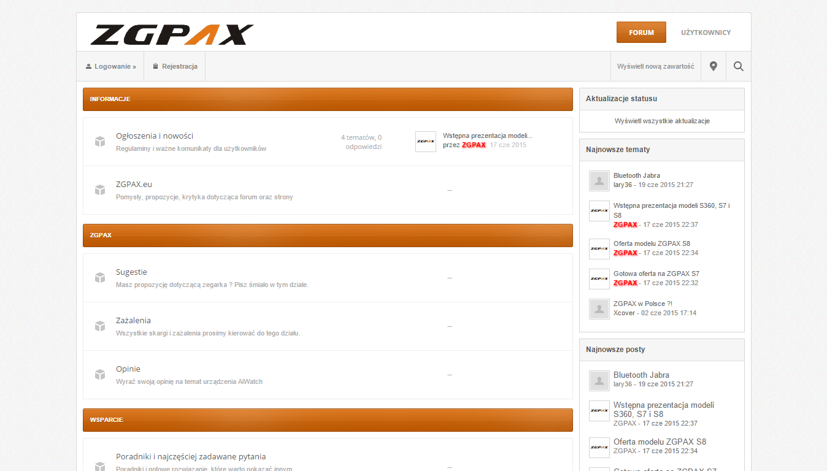
Task: Open the FORUM tab
Action: pyautogui.click(x=641, y=33)
